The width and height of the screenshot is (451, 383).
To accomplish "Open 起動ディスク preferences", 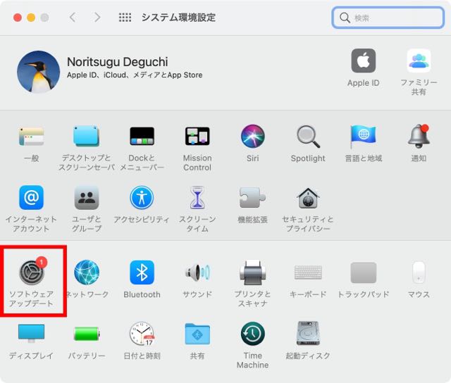I will [x=308, y=333].
